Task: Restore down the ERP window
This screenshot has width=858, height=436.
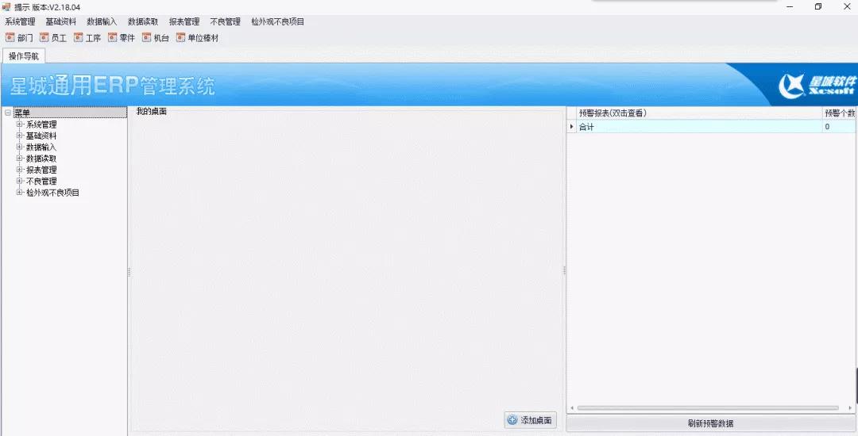Action: [818, 7]
